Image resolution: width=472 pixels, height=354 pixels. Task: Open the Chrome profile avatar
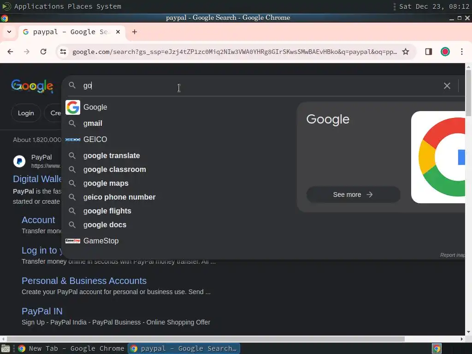coord(445,52)
